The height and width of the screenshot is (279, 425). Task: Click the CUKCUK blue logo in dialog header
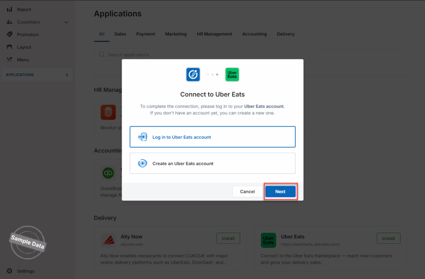click(x=193, y=75)
